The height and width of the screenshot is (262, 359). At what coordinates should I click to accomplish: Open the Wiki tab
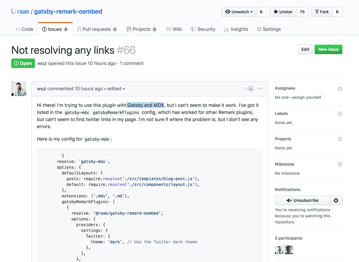(x=174, y=29)
